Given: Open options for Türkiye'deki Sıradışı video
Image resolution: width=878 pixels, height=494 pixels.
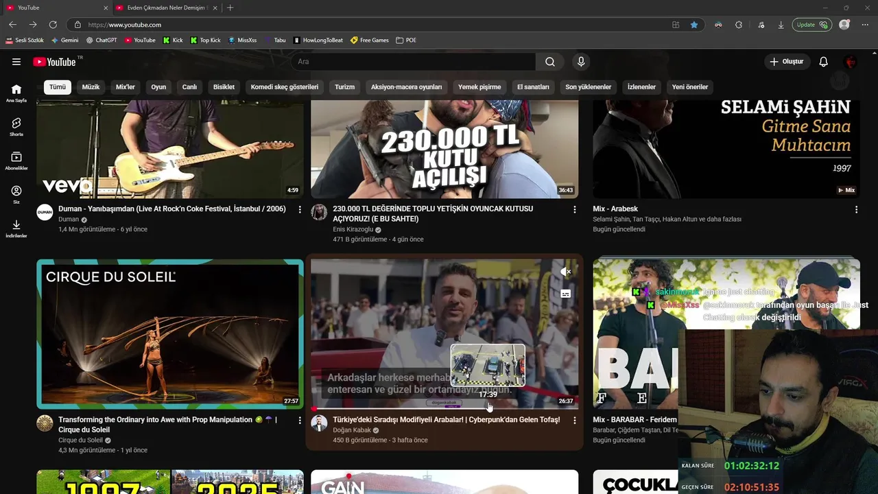Looking at the screenshot, I should coord(575,420).
